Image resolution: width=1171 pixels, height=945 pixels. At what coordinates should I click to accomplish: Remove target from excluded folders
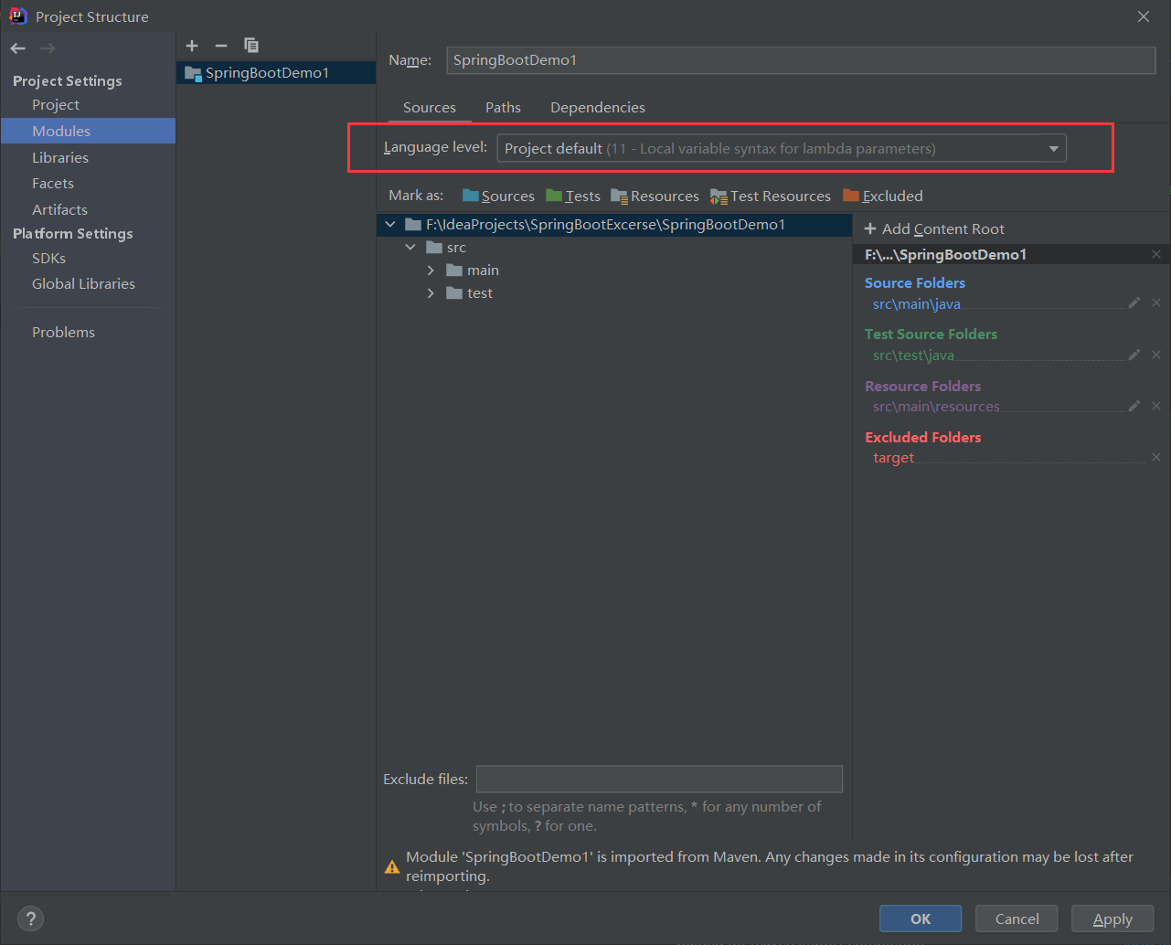1156,457
